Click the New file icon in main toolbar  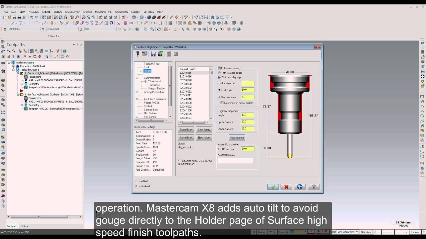[5, 17]
